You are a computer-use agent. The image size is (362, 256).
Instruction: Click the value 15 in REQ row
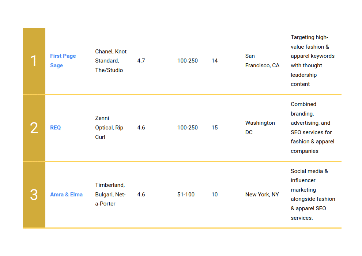(215, 128)
